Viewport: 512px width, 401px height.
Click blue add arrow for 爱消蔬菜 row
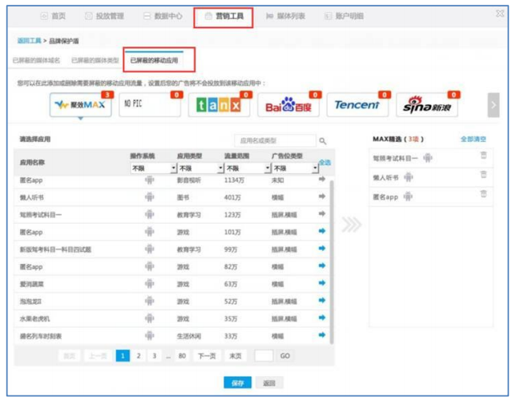322,282
